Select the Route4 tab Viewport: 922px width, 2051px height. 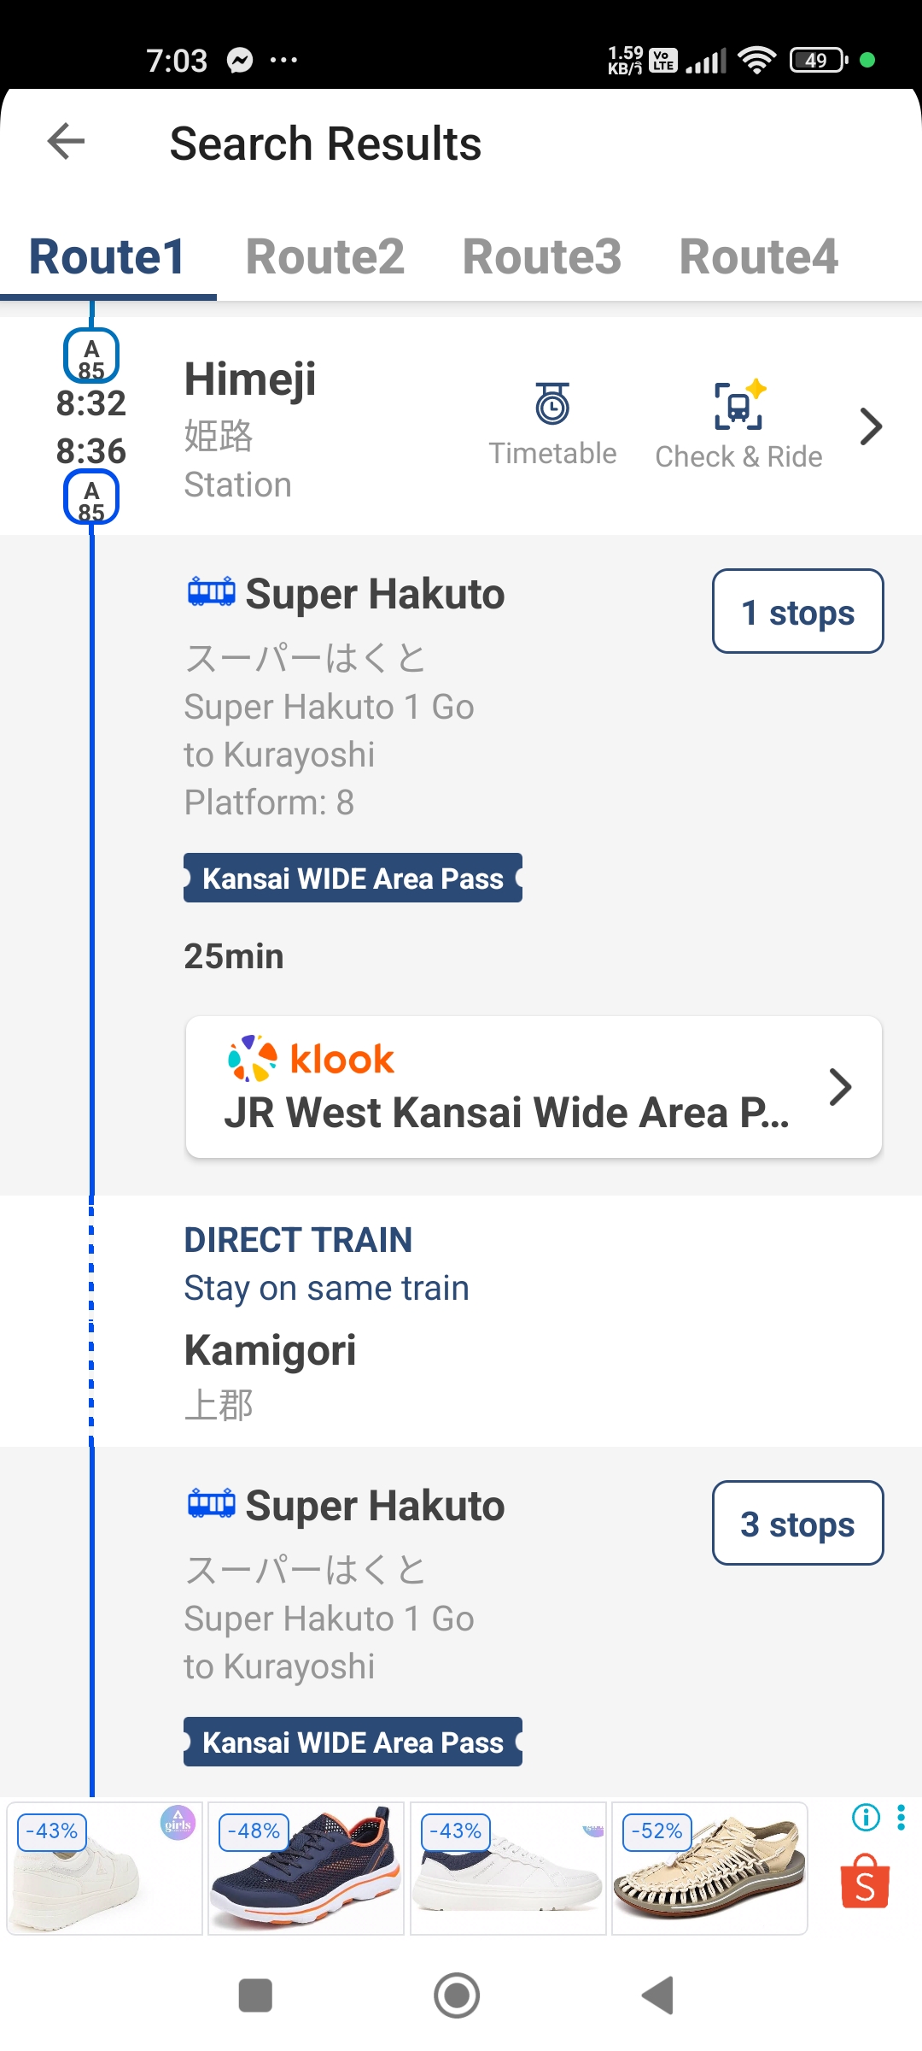[x=759, y=256]
